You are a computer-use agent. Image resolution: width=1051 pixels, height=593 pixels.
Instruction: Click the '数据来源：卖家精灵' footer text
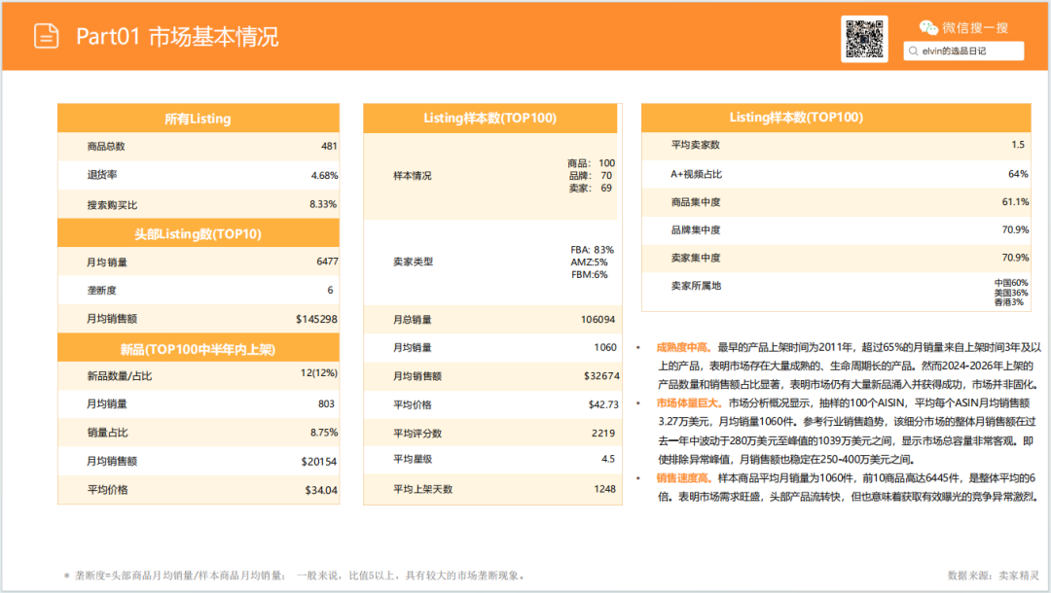coord(994,576)
